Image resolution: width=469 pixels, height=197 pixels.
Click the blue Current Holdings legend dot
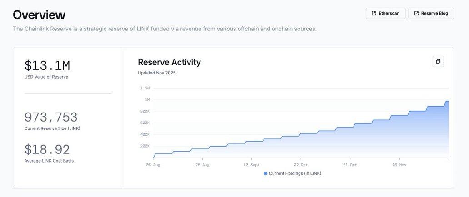point(265,173)
